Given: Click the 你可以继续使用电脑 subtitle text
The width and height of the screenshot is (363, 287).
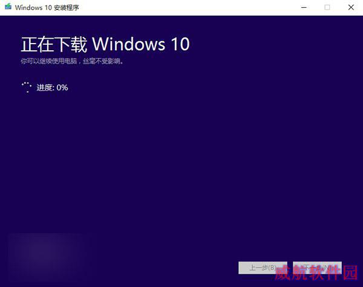Looking at the screenshot, I should pyautogui.click(x=72, y=61).
